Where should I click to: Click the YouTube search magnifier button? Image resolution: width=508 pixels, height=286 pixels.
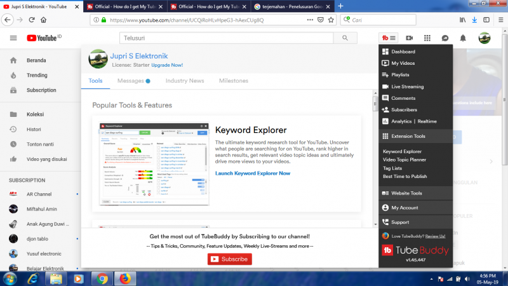tap(345, 38)
